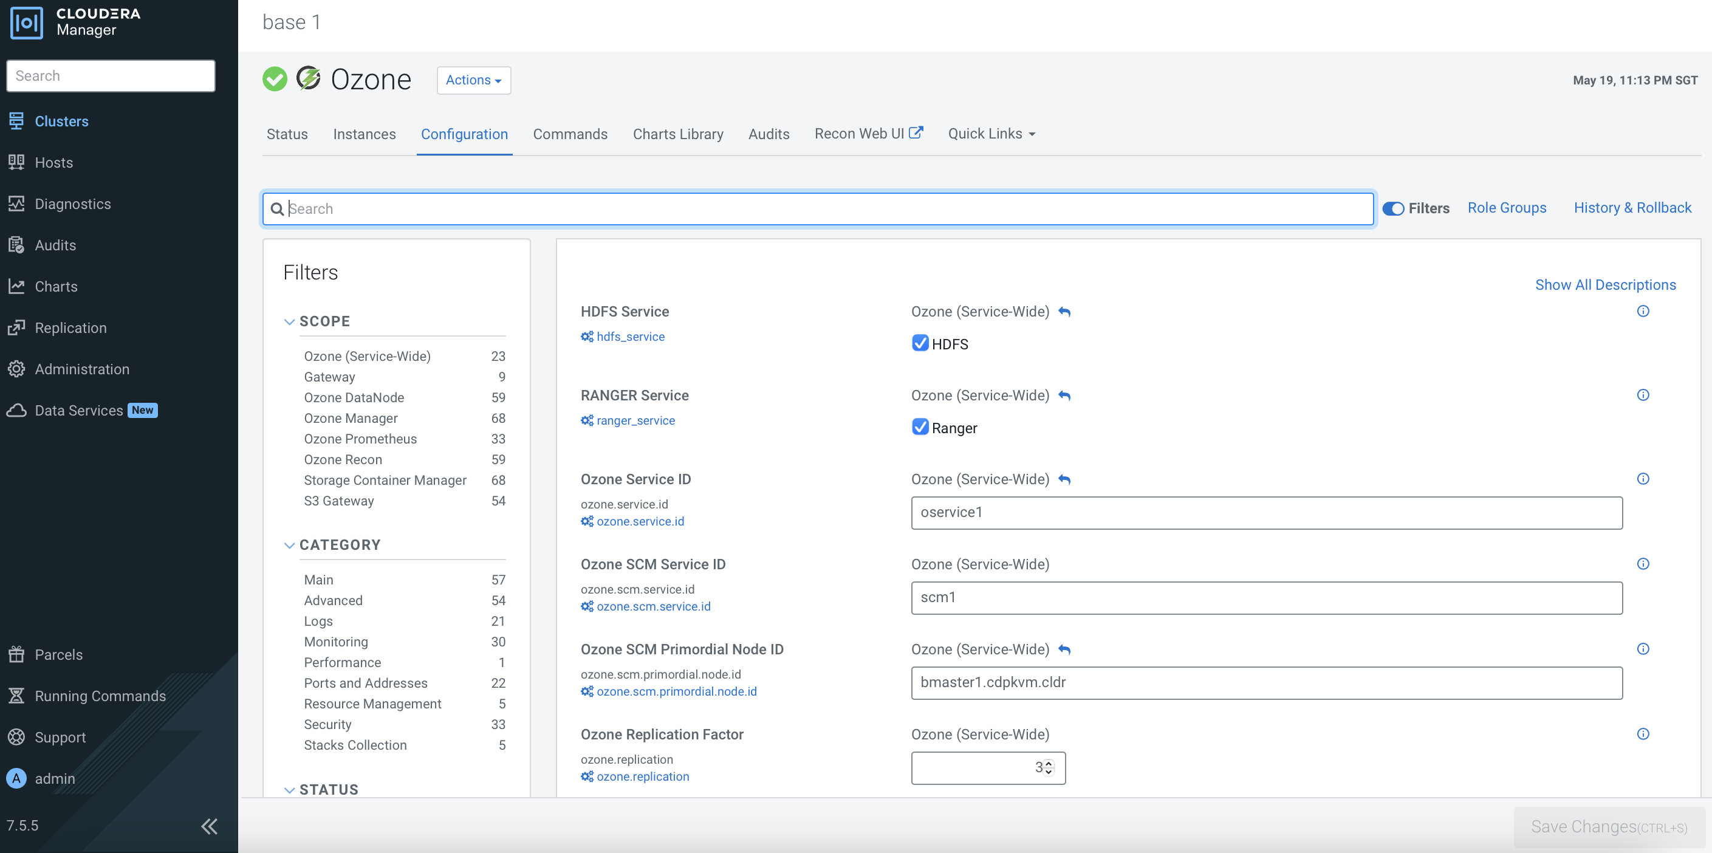The height and width of the screenshot is (853, 1712).
Task: Open info icon for Ozone Service ID
Action: coord(1643,479)
